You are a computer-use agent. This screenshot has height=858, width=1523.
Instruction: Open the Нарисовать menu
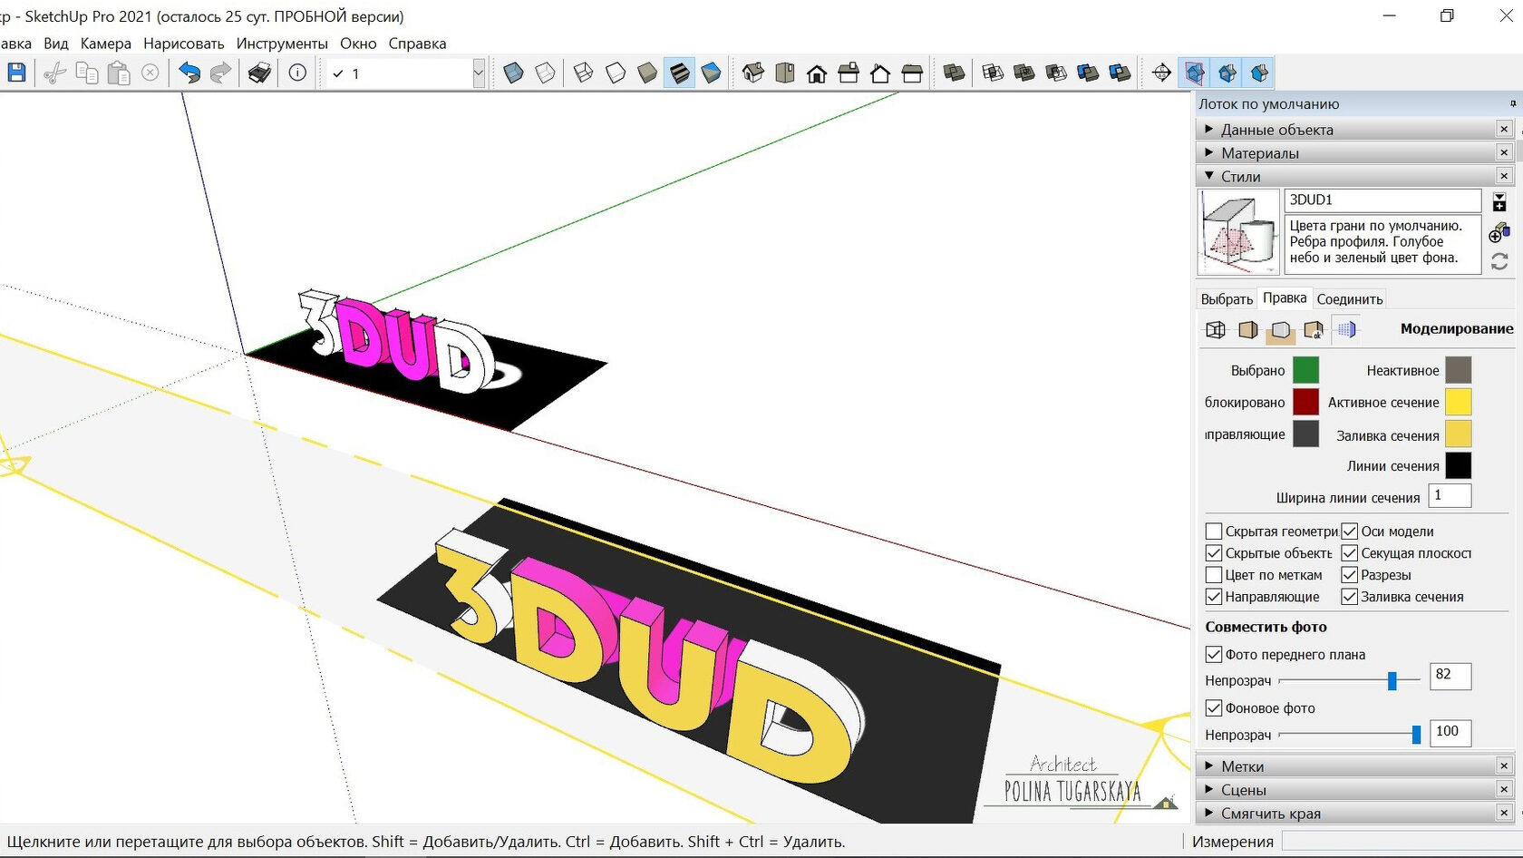[x=184, y=44]
